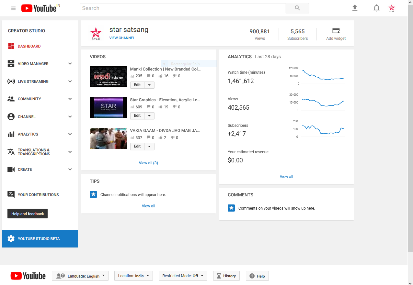413x285 pixels.
Task: Open the Location: India dropdown
Action: pos(133,276)
